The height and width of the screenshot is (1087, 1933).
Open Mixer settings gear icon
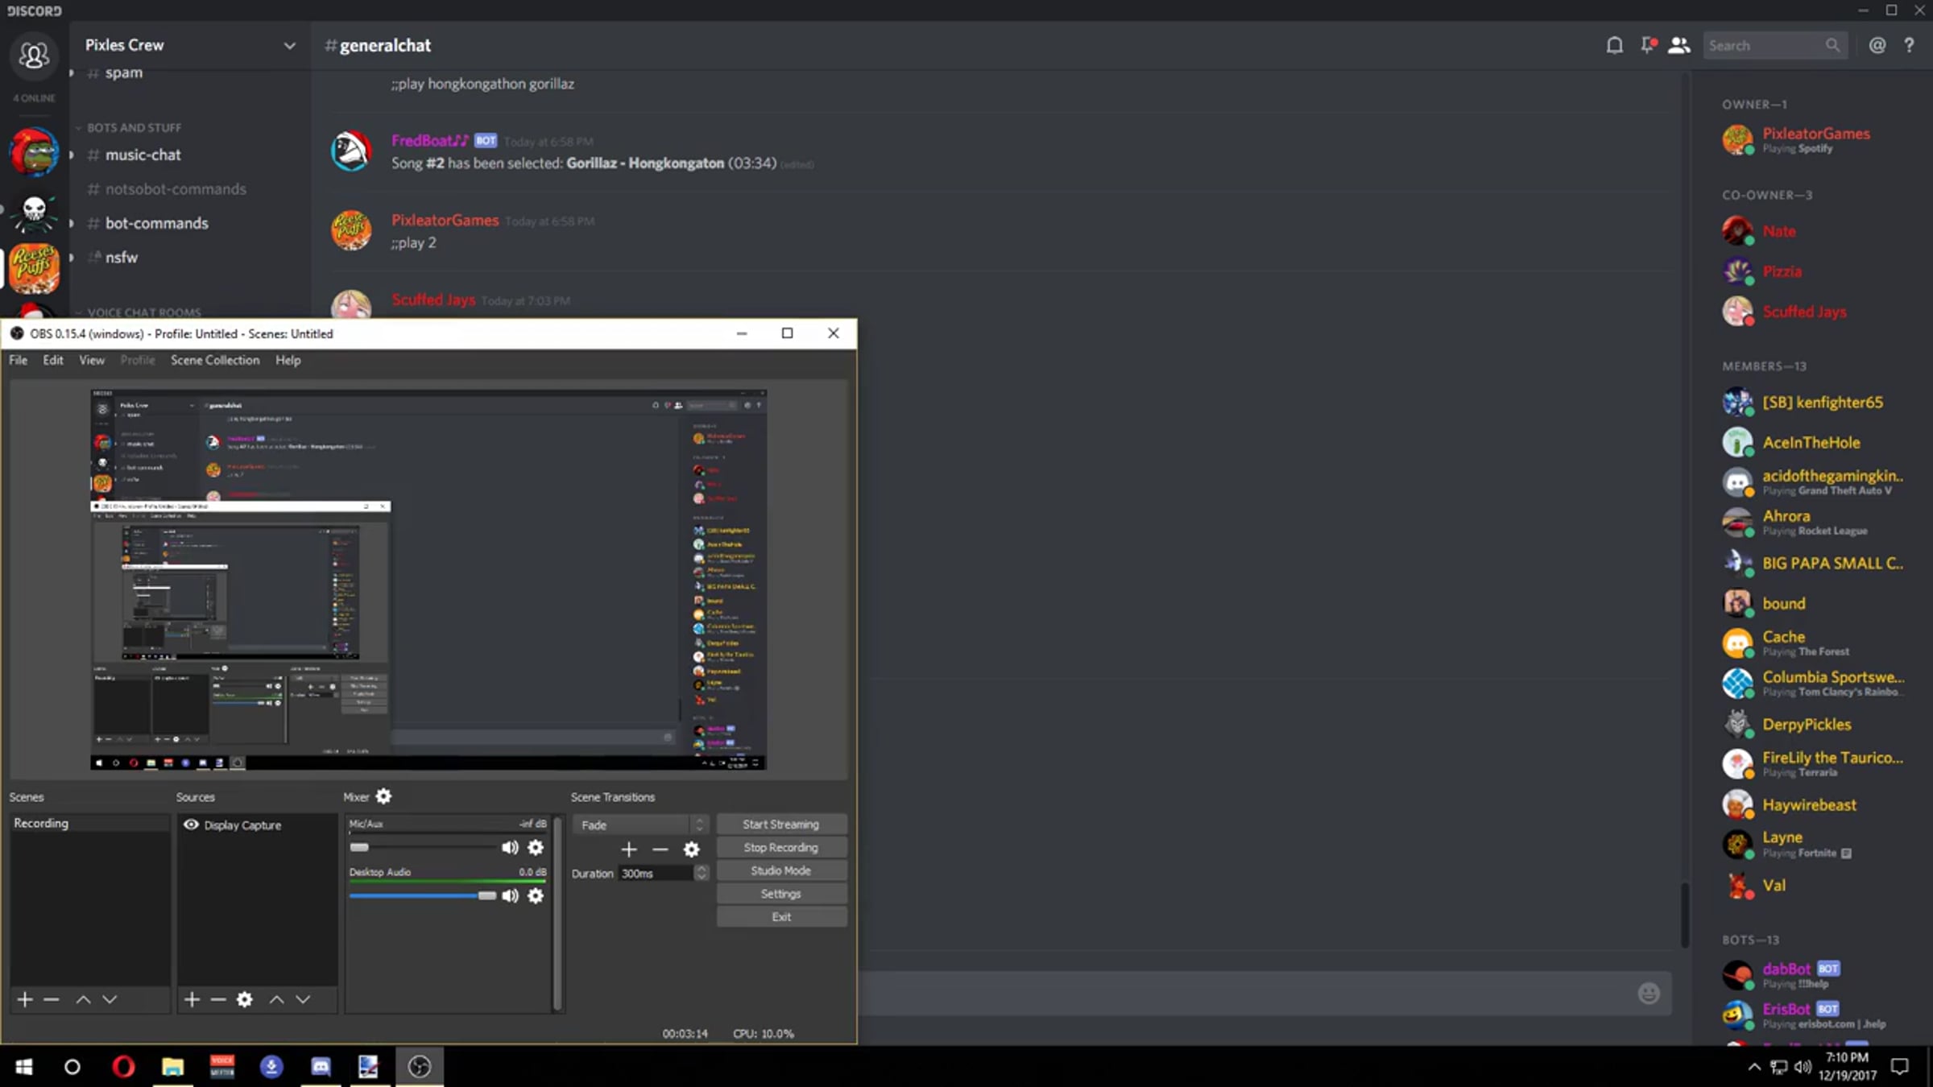tap(383, 796)
